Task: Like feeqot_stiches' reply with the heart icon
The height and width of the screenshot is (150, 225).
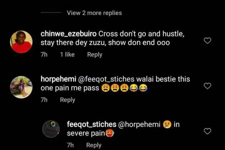Action: coord(207,131)
